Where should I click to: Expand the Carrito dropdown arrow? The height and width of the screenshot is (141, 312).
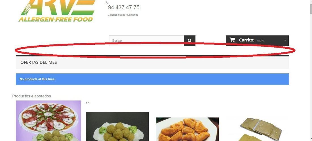tap(285, 40)
